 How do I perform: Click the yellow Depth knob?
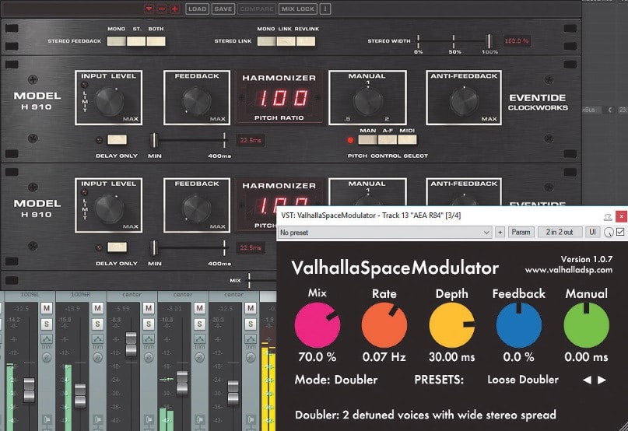click(x=452, y=325)
